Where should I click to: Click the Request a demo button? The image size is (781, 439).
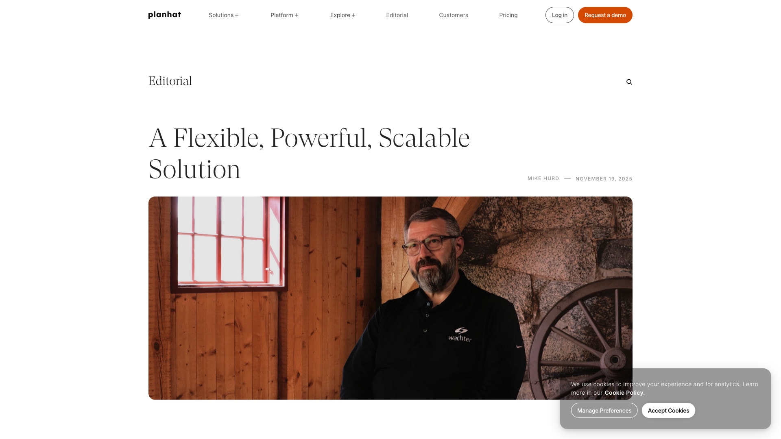605,15
